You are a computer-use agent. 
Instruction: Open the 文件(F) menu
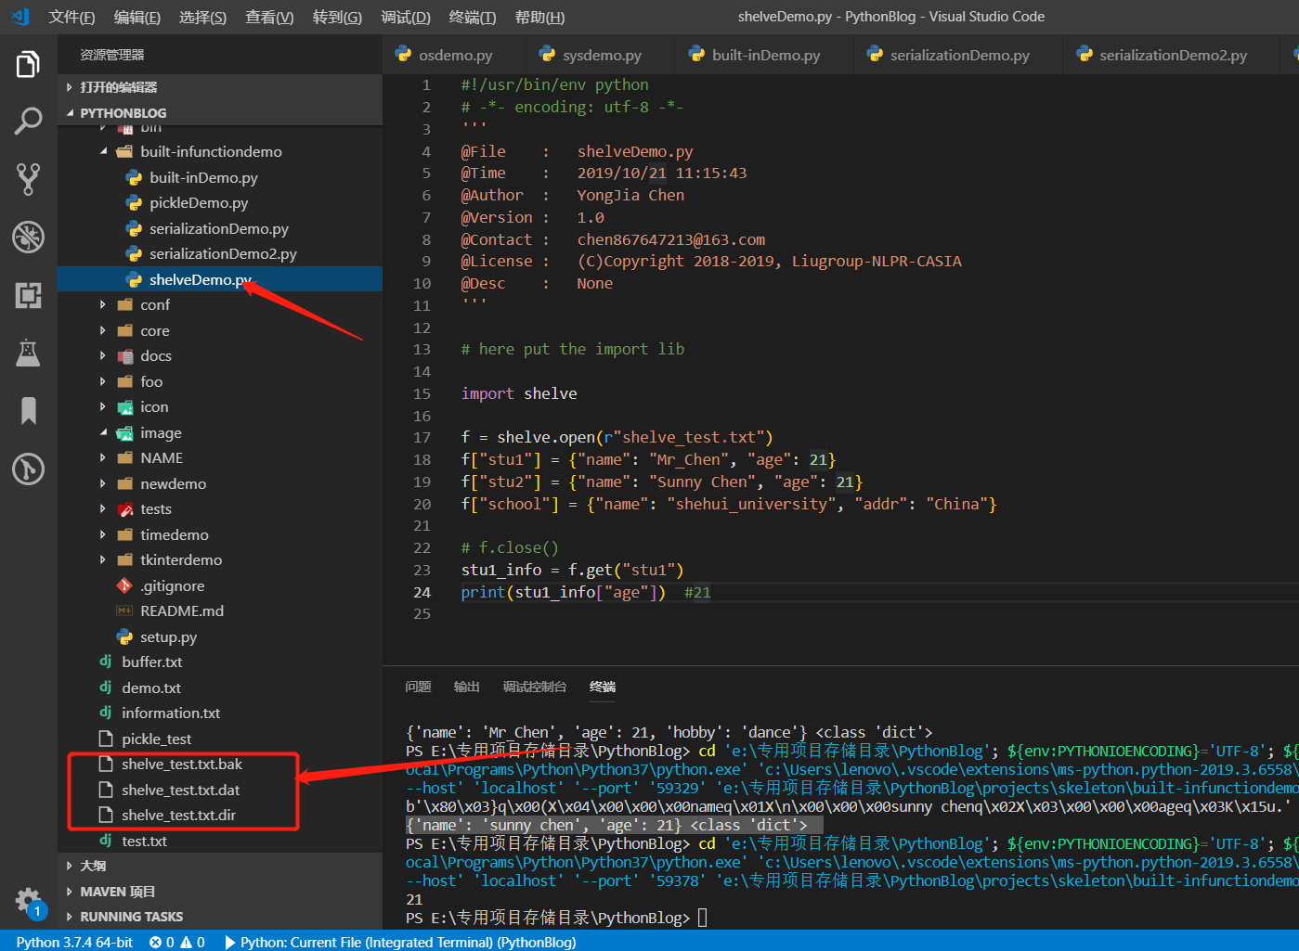point(71,17)
